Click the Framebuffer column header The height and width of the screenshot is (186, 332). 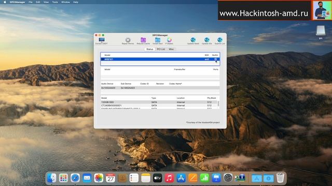pyautogui.click(x=179, y=69)
